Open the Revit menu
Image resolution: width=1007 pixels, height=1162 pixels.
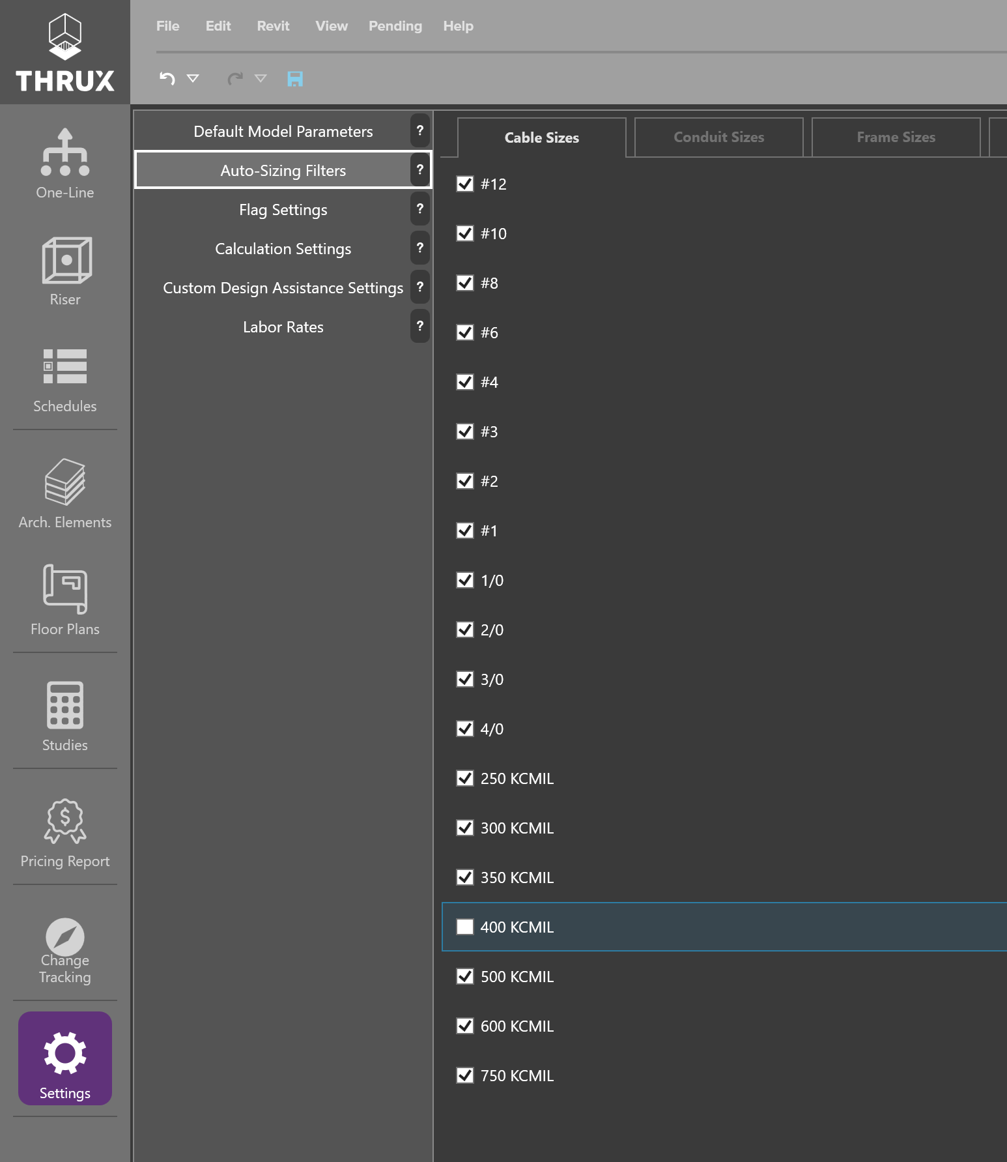click(273, 26)
